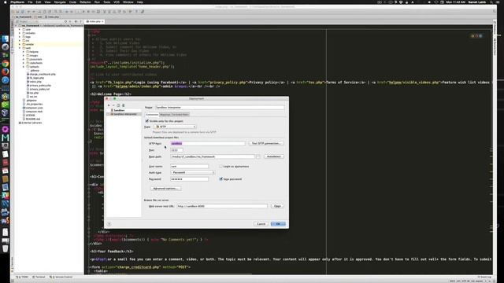Expand the stylesheets folder under web
Screen dimensions: 504x283
pos(24,63)
